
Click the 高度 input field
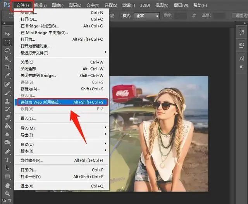point(219,15)
